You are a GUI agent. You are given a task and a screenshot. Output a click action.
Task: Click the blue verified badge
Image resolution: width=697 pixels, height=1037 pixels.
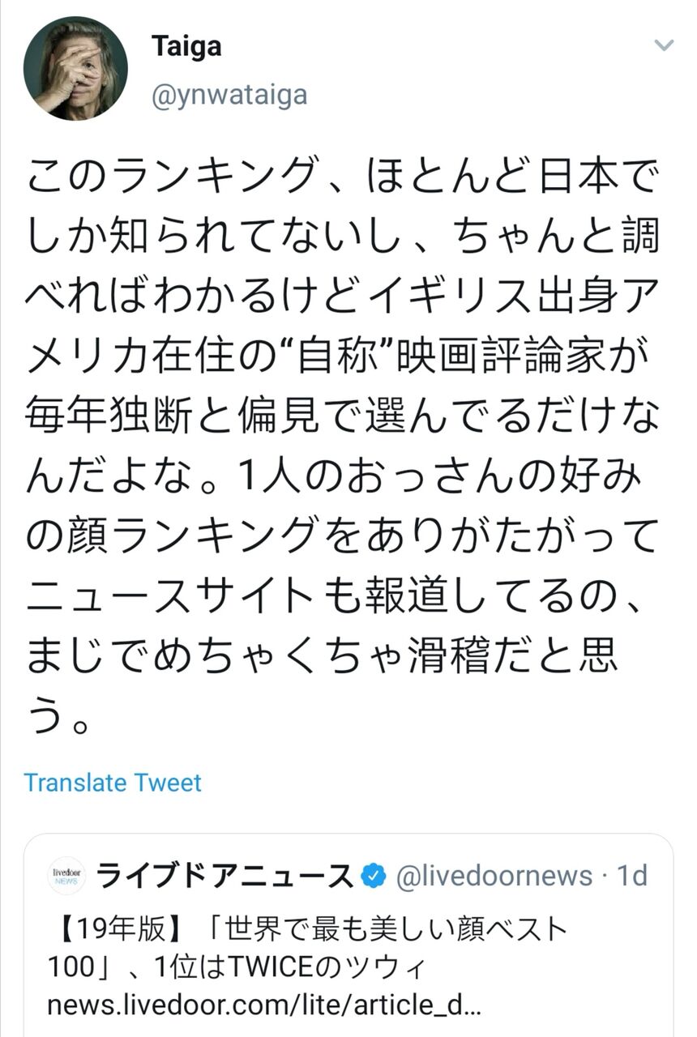point(372,876)
